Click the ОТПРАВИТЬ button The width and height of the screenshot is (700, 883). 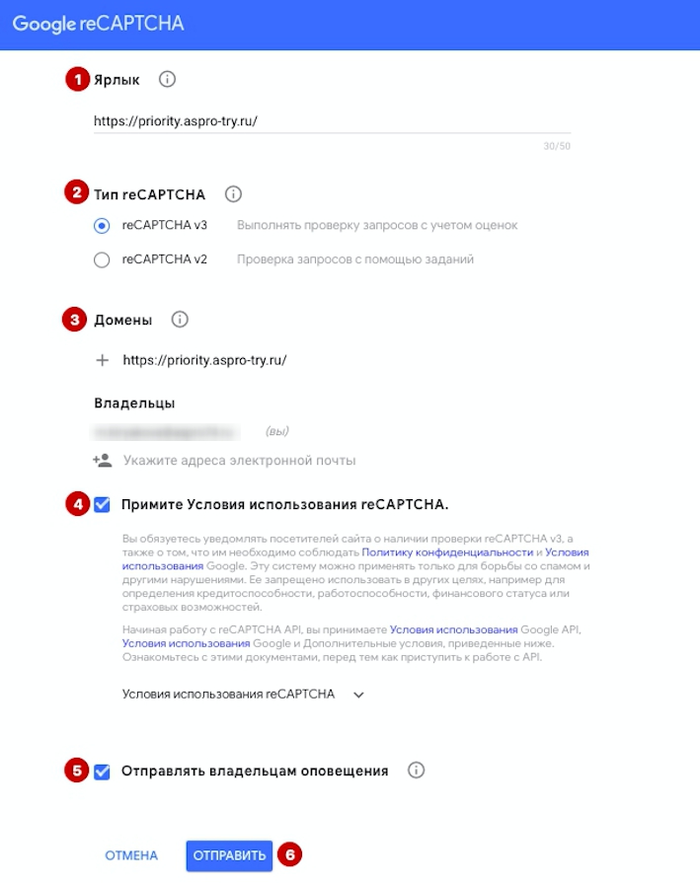(x=229, y=856)
